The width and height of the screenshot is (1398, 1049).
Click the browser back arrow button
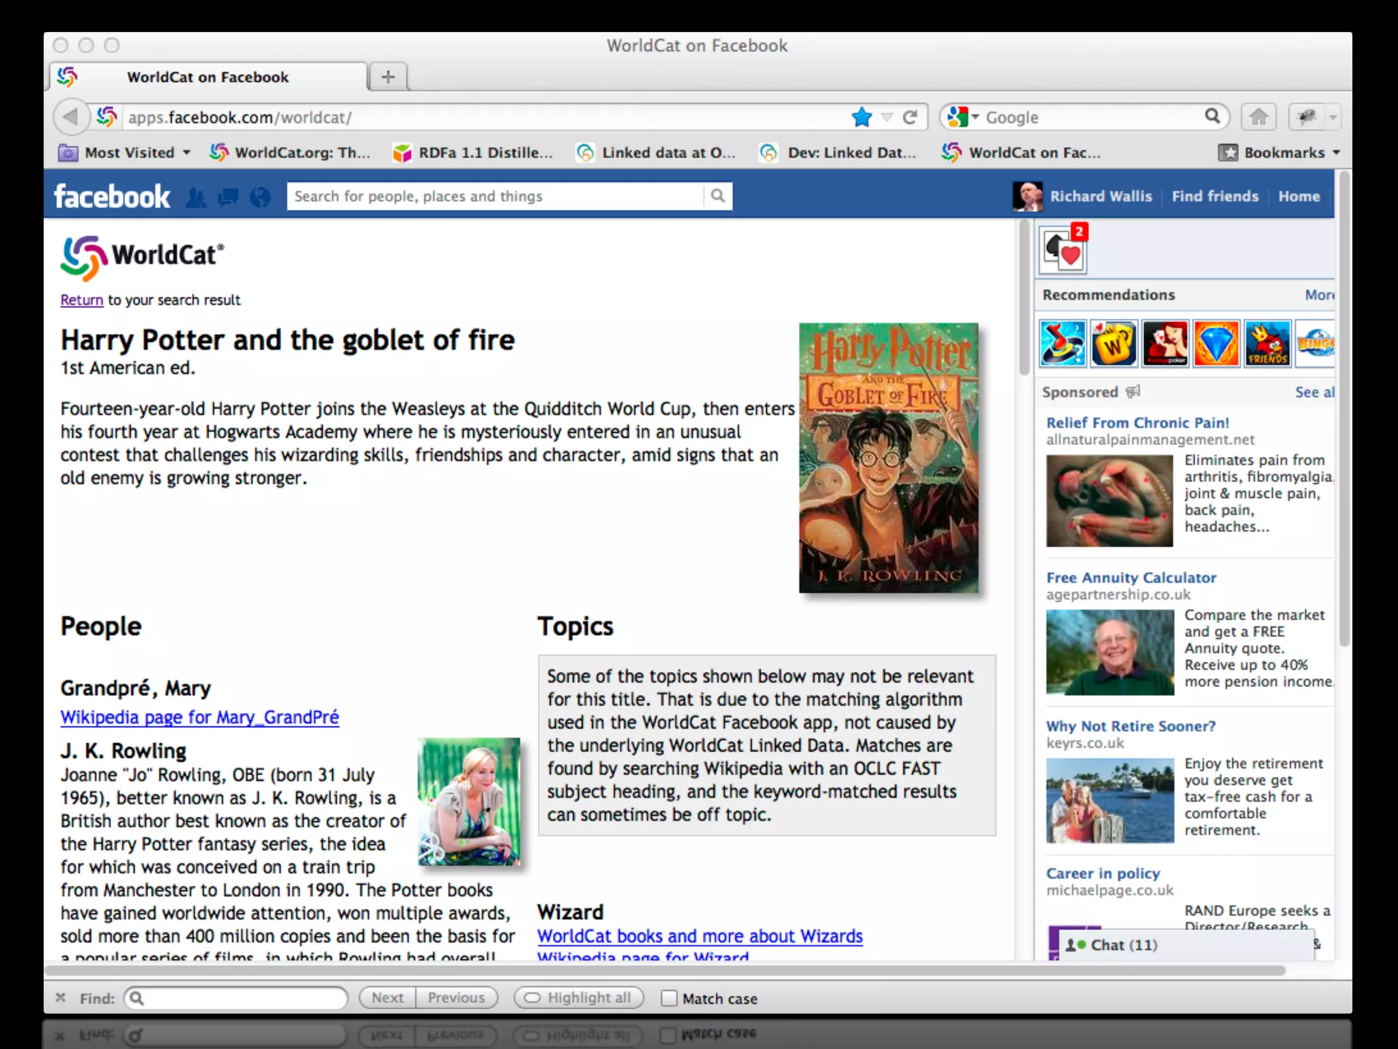tap(71, 117)
